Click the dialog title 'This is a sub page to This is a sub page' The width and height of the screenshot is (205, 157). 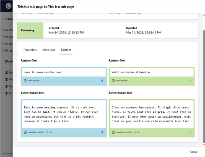46,7
